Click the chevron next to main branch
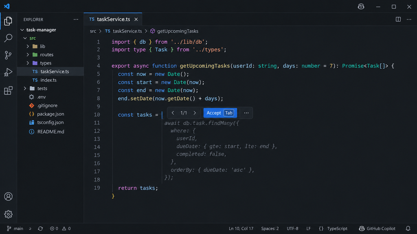The height and width of the screenshot is (234, 417). pyautogui.click(x=30, y=228)
